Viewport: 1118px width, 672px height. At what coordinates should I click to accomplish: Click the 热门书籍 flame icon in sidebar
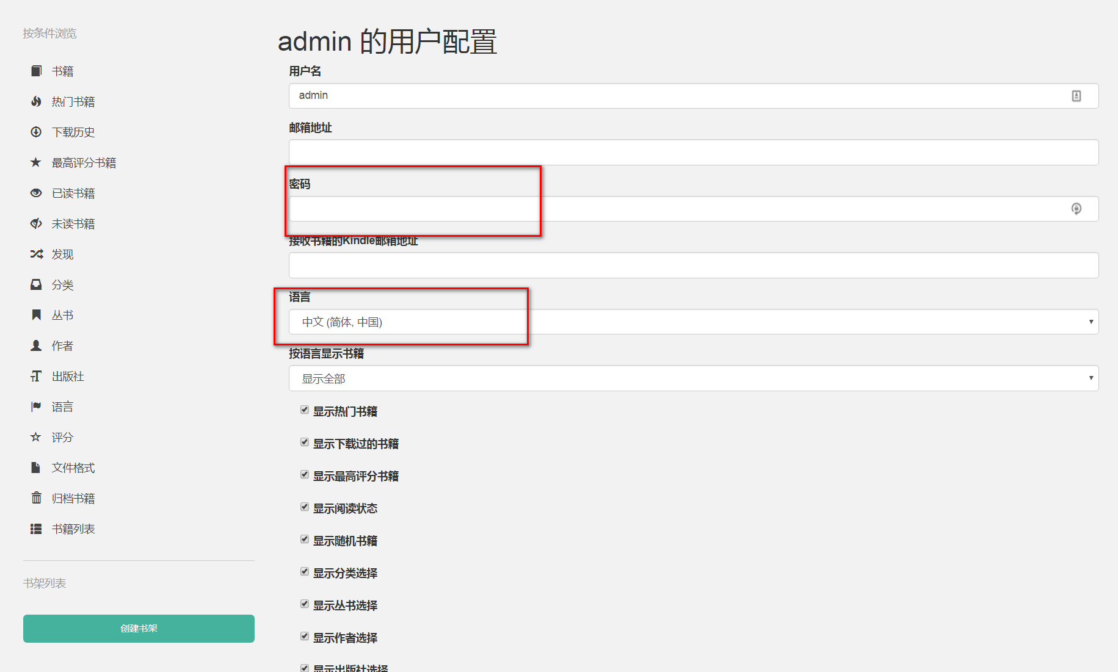[x=36, y=101]
